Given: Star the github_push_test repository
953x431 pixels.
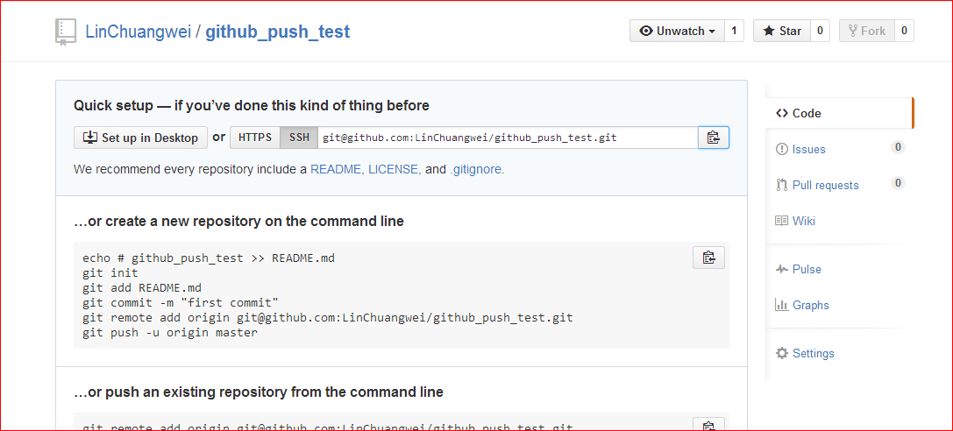Looking at the screenshot, I should [x=782, y=31].
